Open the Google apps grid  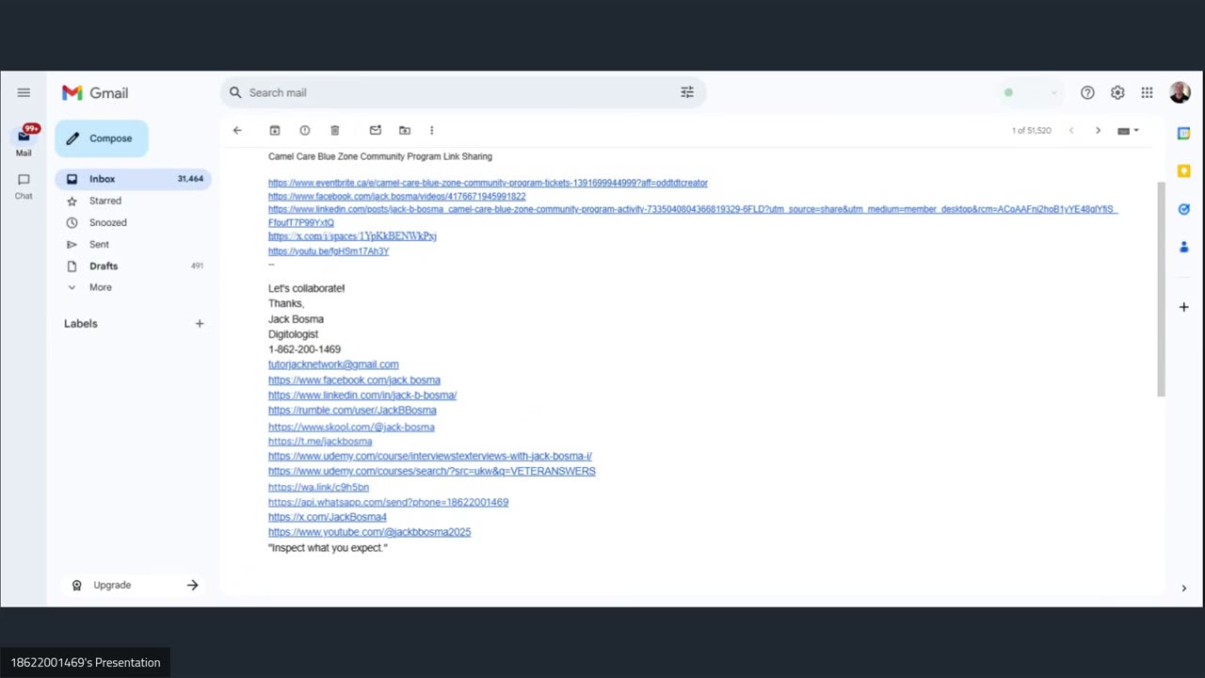(x=1147, y=92)
